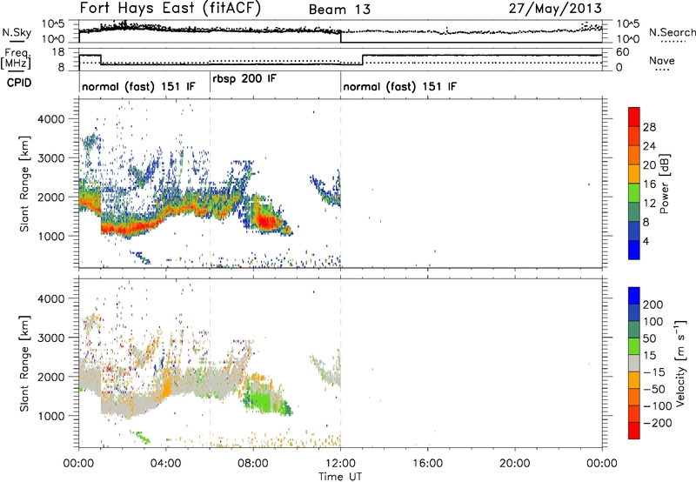
Task: Click the "Power [dB]" colorbar title
Action: 664,184
